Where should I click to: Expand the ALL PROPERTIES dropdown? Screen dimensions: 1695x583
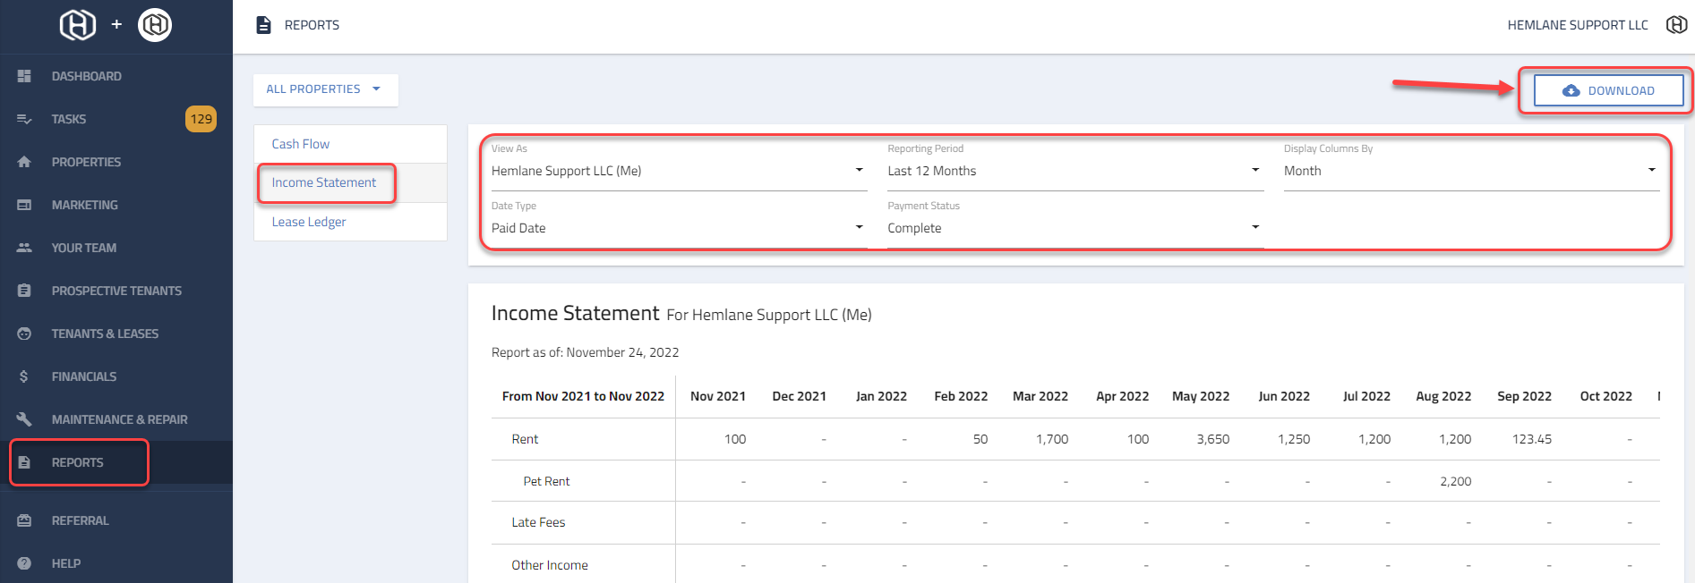325,89
